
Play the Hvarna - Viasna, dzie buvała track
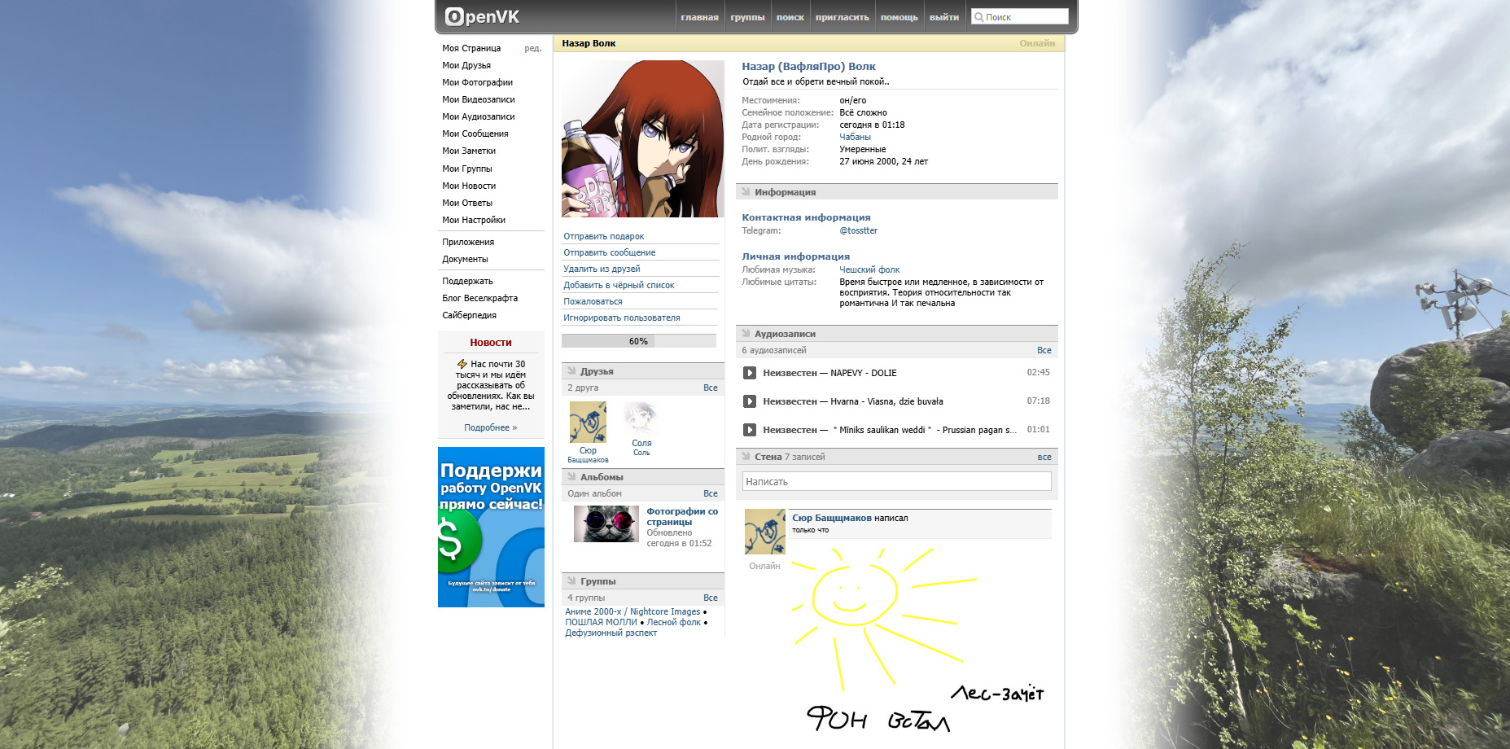750,401
